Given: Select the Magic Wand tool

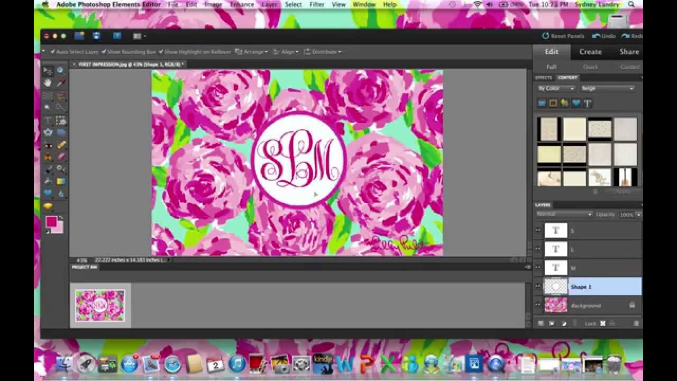Looking at the screenshot, I should point(48,108).
